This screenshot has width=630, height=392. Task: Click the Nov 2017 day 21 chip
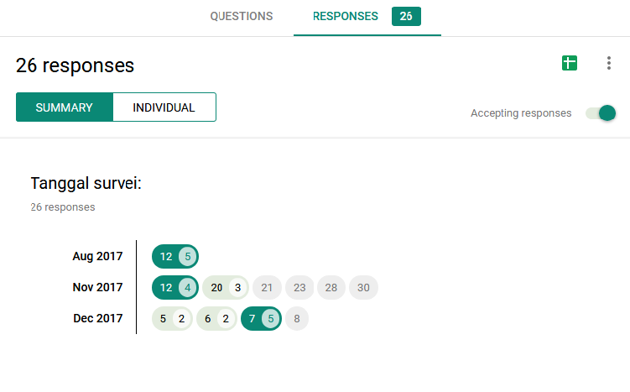pos(268,288)
